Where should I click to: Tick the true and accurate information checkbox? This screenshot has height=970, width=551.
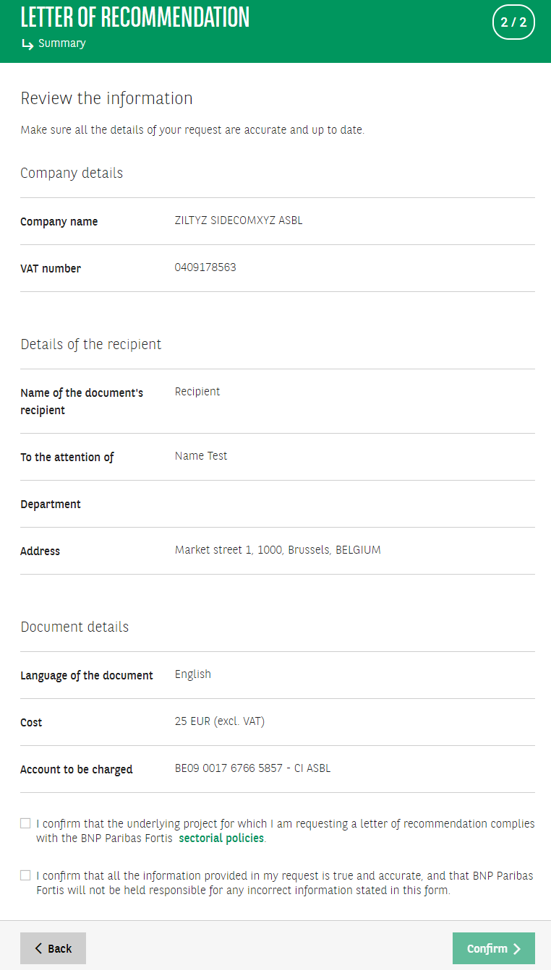coord(25,875)
